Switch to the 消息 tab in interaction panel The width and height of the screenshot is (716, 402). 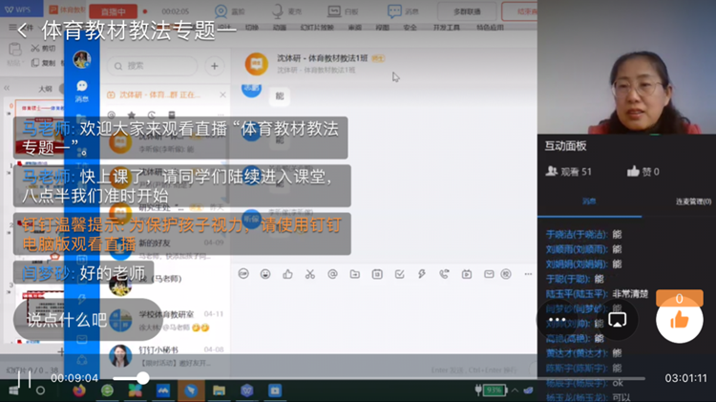[589, 201]
